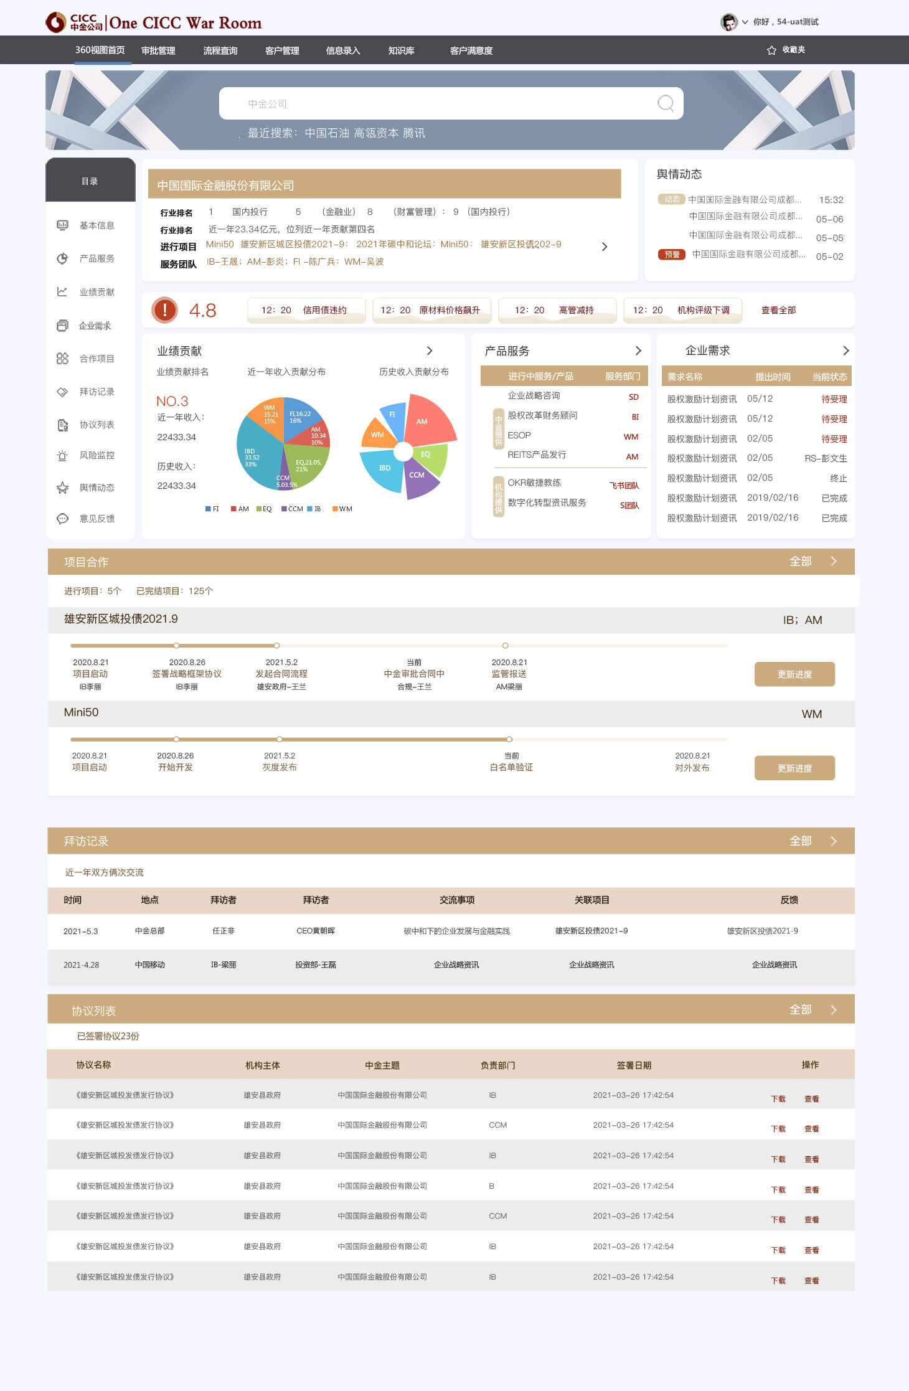
Task: Open 原材料价格飙升 risk alert card
Action: click(431, 310)
